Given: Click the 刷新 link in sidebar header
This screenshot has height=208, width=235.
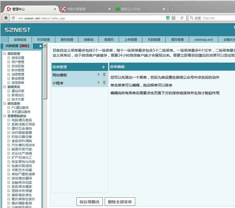Looking at the screenshot, I should tap(25, 46).
